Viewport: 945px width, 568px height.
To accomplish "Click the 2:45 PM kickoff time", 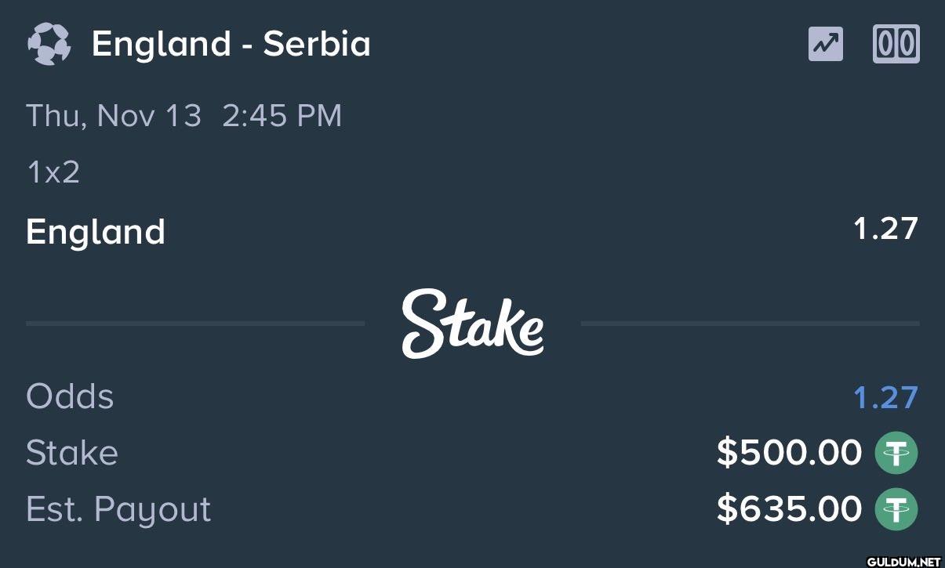I will (x=282, y=116).
